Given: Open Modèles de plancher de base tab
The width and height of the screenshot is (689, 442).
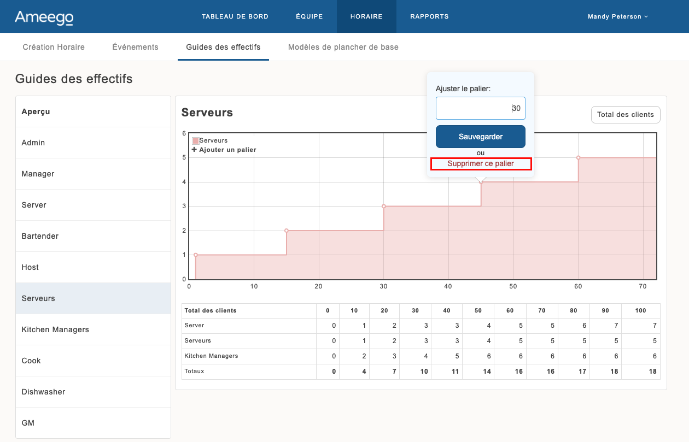Looking at the screenshot, I should tap(343, 47).
